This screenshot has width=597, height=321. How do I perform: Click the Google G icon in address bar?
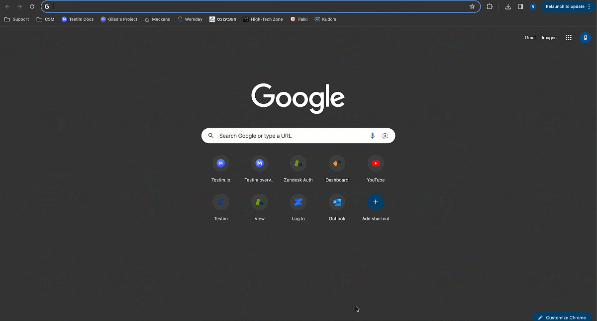47,6
